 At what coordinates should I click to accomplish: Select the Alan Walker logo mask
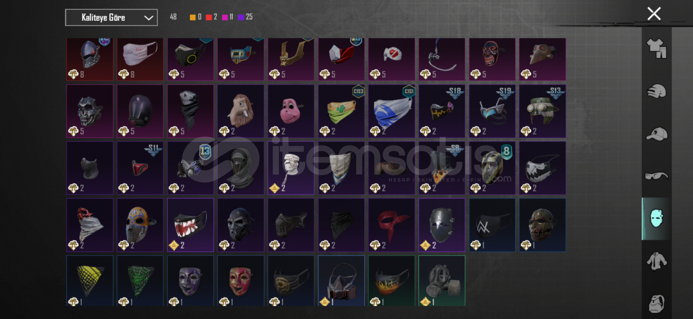point(492,225)
